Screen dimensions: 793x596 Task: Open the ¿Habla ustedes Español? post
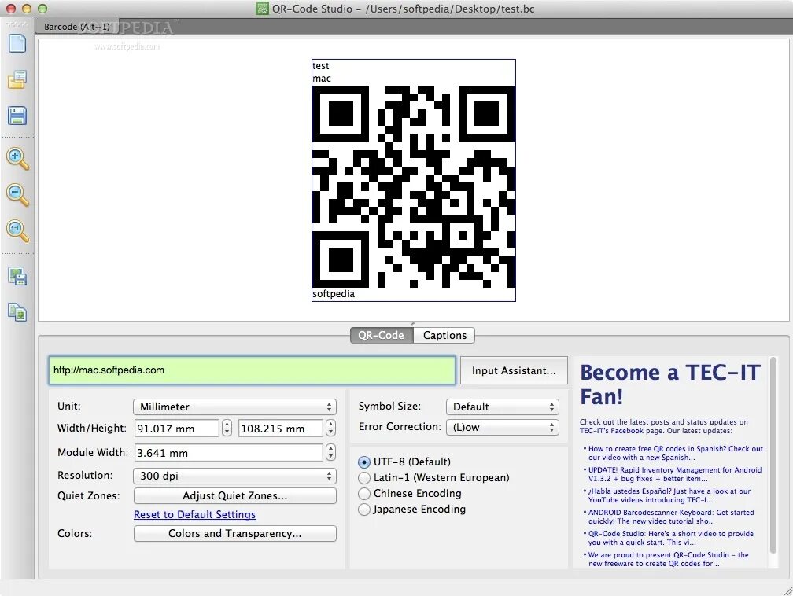pyautogui.click(x=669, y=495)
